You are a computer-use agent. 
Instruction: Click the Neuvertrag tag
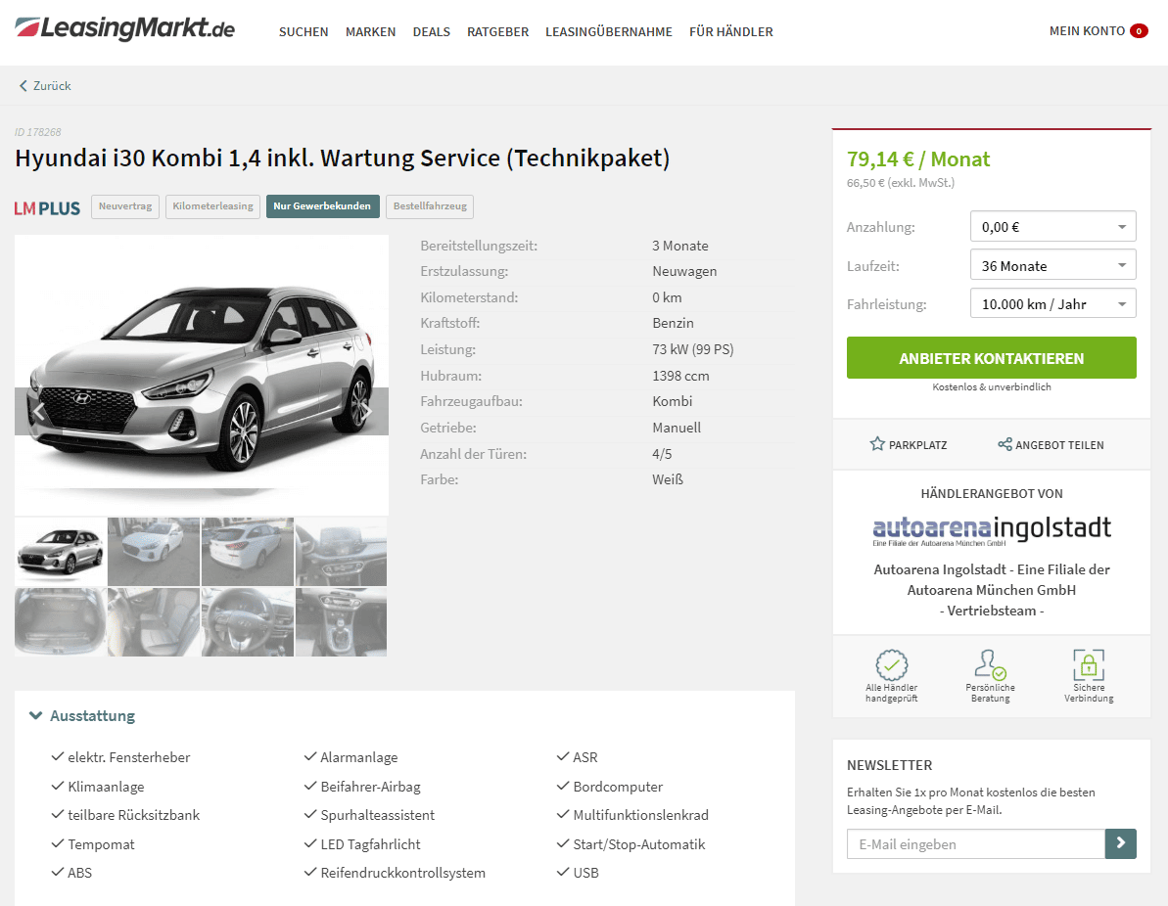pos(125,206)
